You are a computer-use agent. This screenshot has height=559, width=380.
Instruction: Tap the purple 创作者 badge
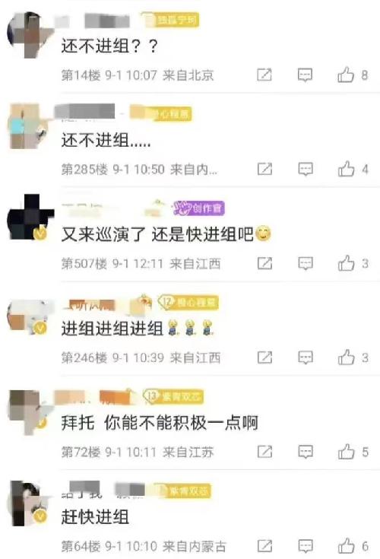tap(199, 208)
